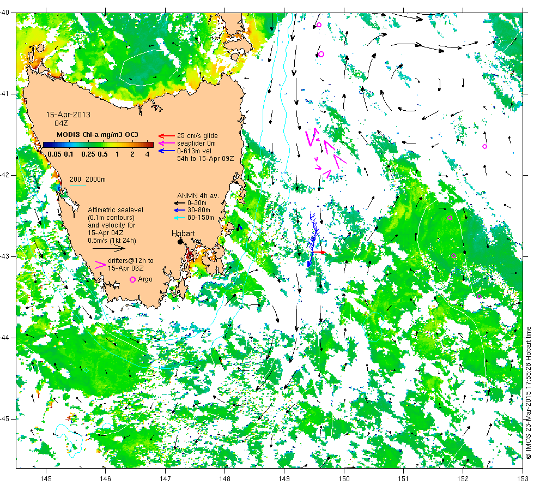
Task: Click the Argo circle near 152.3E, -43.5
Action: click(479, 296)
